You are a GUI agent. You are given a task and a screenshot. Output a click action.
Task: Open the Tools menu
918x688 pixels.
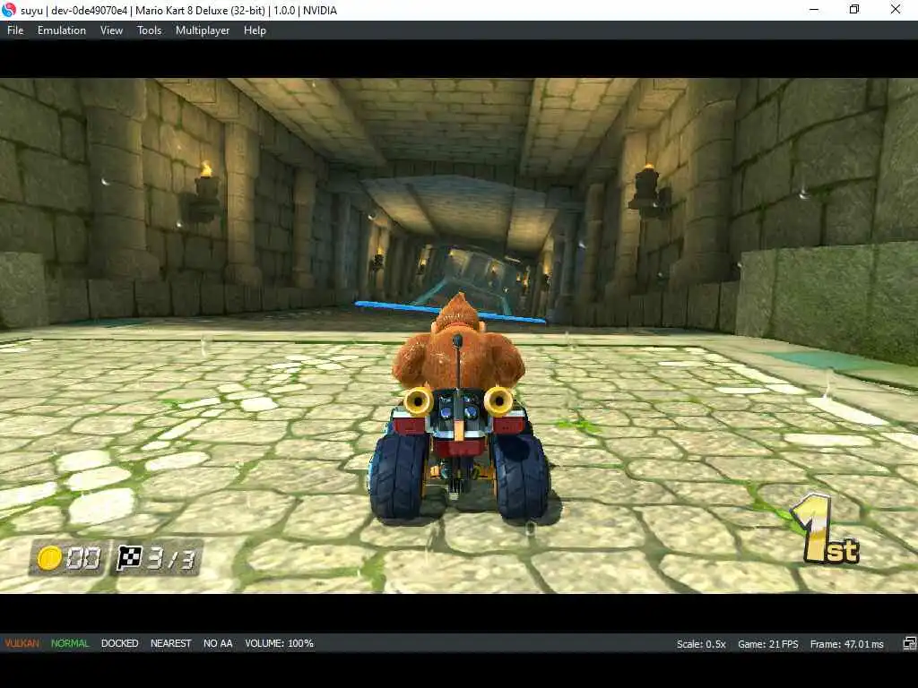point(150,30)
